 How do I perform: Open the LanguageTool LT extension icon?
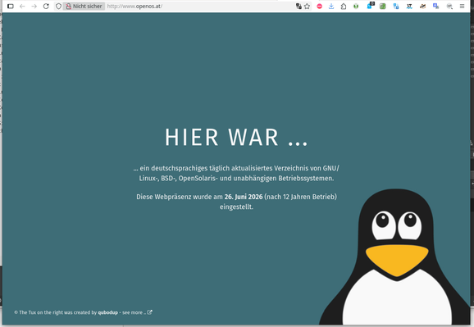coord(409,6)
